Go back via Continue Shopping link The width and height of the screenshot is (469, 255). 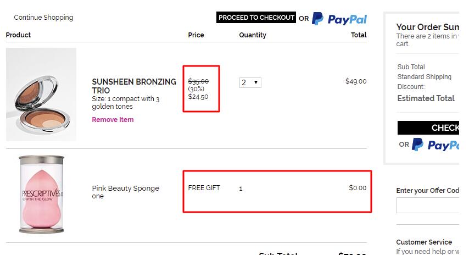click(43, 18)
